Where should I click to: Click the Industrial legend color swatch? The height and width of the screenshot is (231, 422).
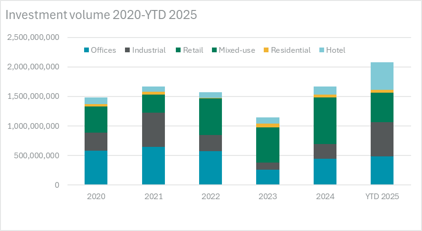pyautogui.click(x=127, y=50)
